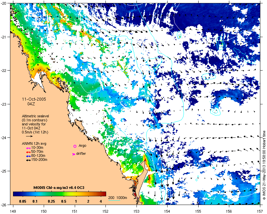Image resolution: width=267 pixels, height=214 pixels.
Task: Select the '-21' latitude axis label
Action: pyautogui.click(x=3, y=37)
